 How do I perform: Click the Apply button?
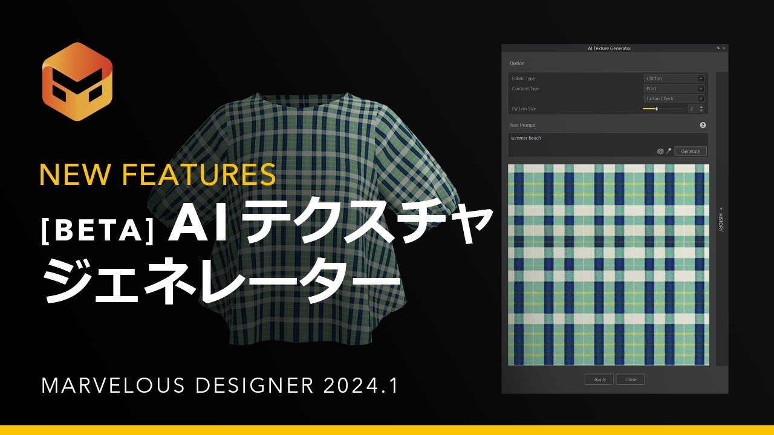pyautogui.click(x=600, y=379)
